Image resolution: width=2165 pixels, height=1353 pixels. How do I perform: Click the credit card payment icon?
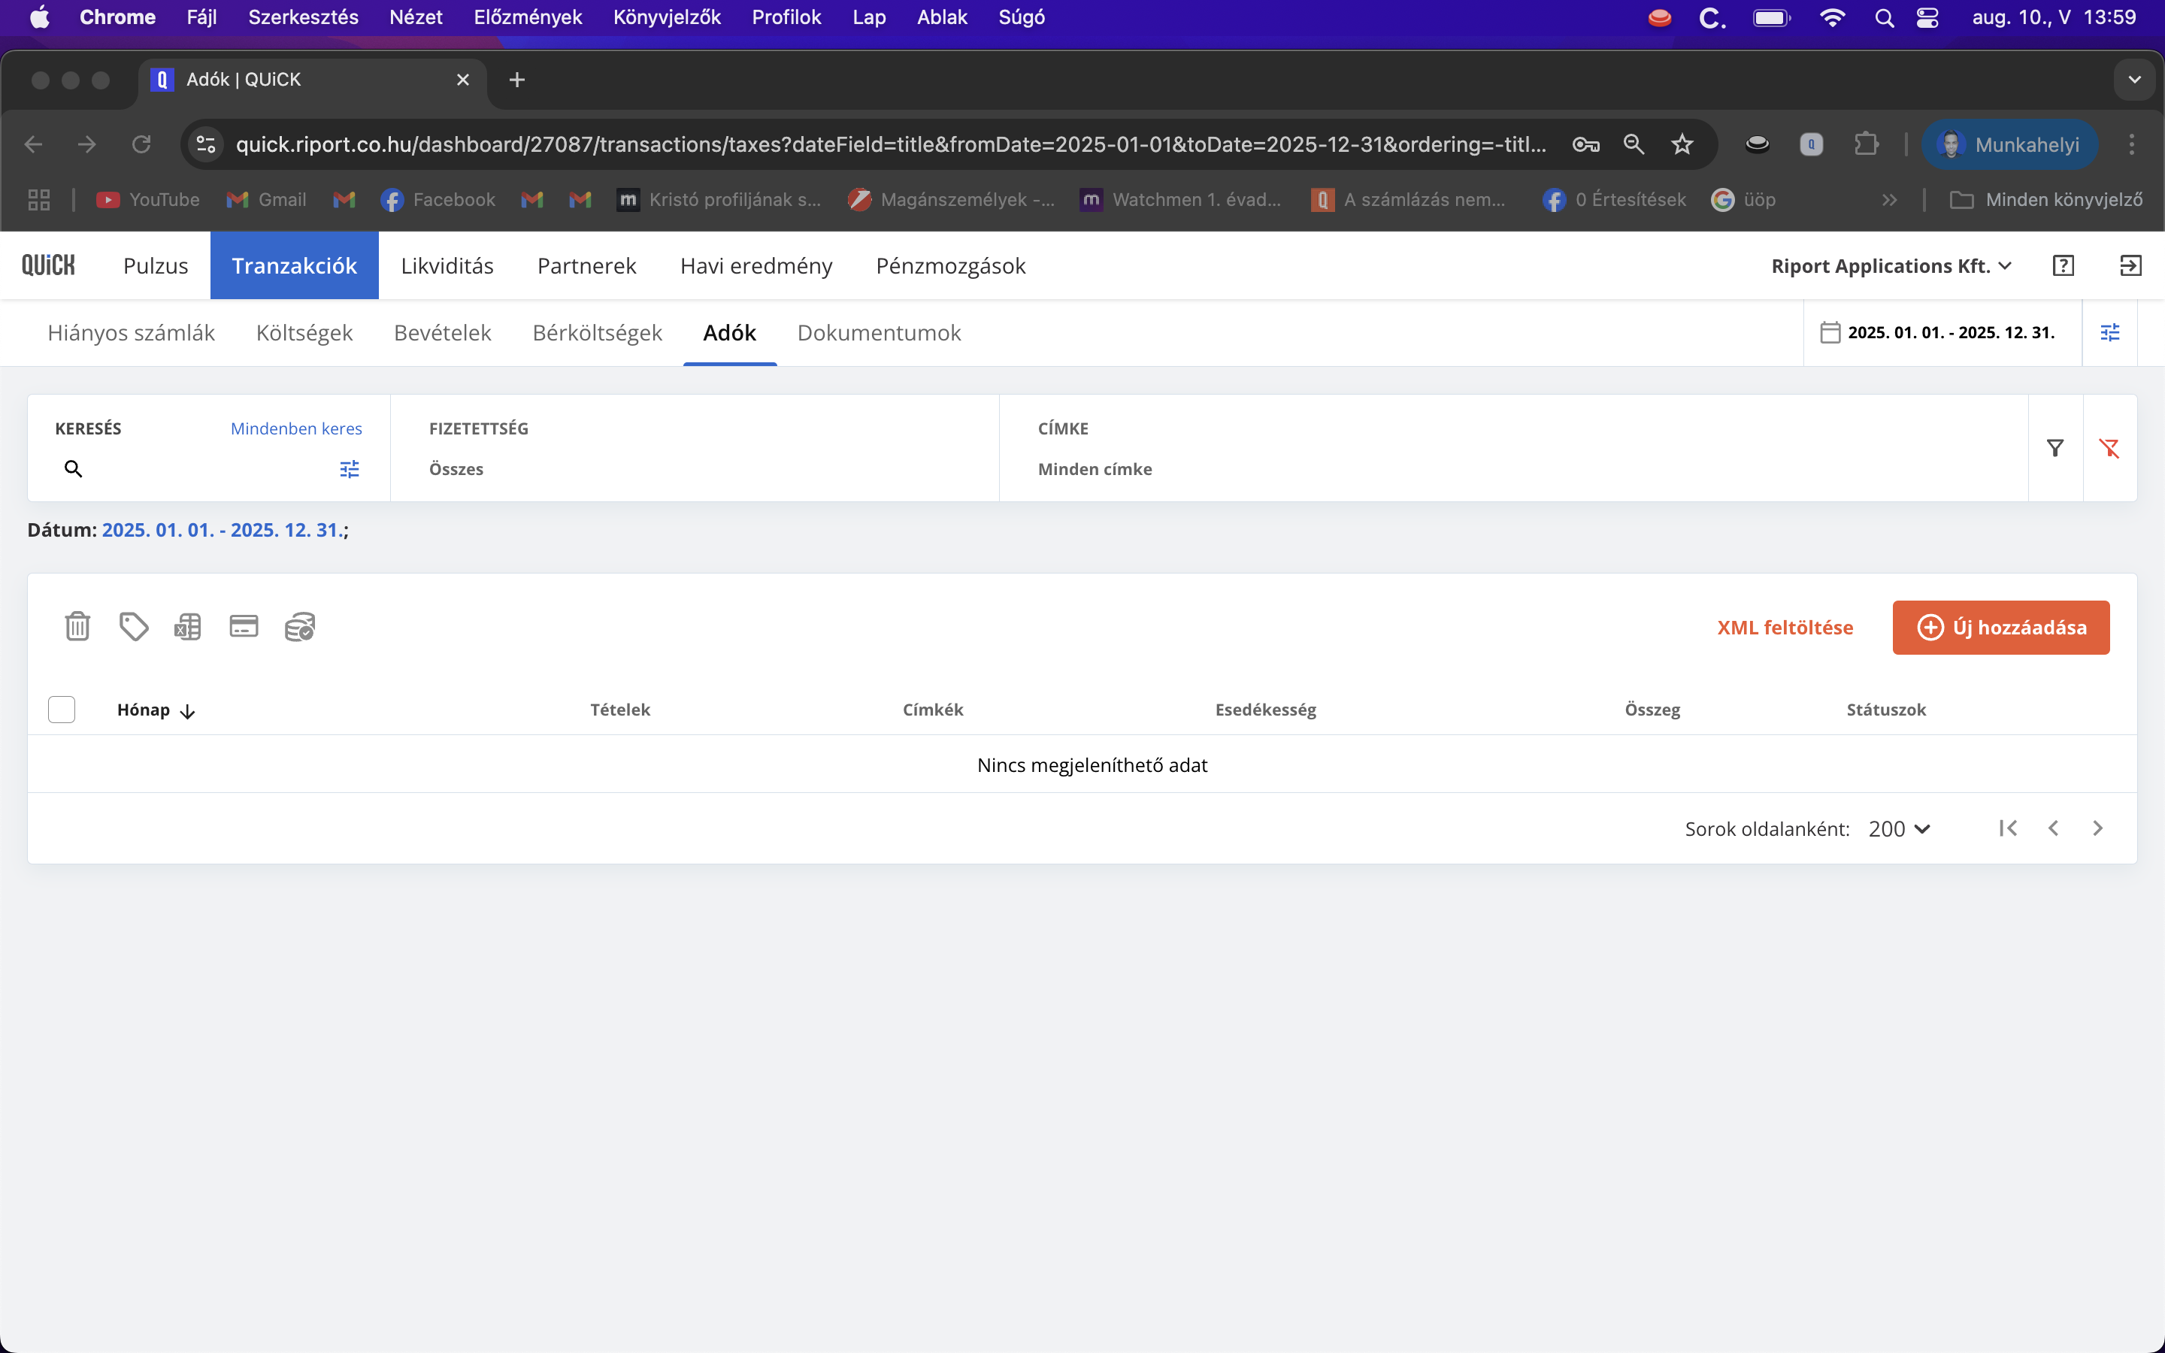tap(244, 626)
